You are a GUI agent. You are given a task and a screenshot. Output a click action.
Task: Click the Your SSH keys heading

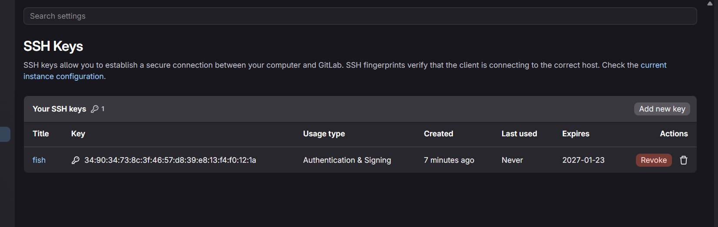tap(59, 109)
